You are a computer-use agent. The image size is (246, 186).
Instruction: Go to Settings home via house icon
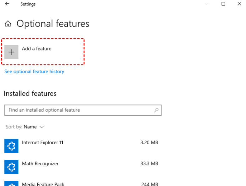coord(8,24)
